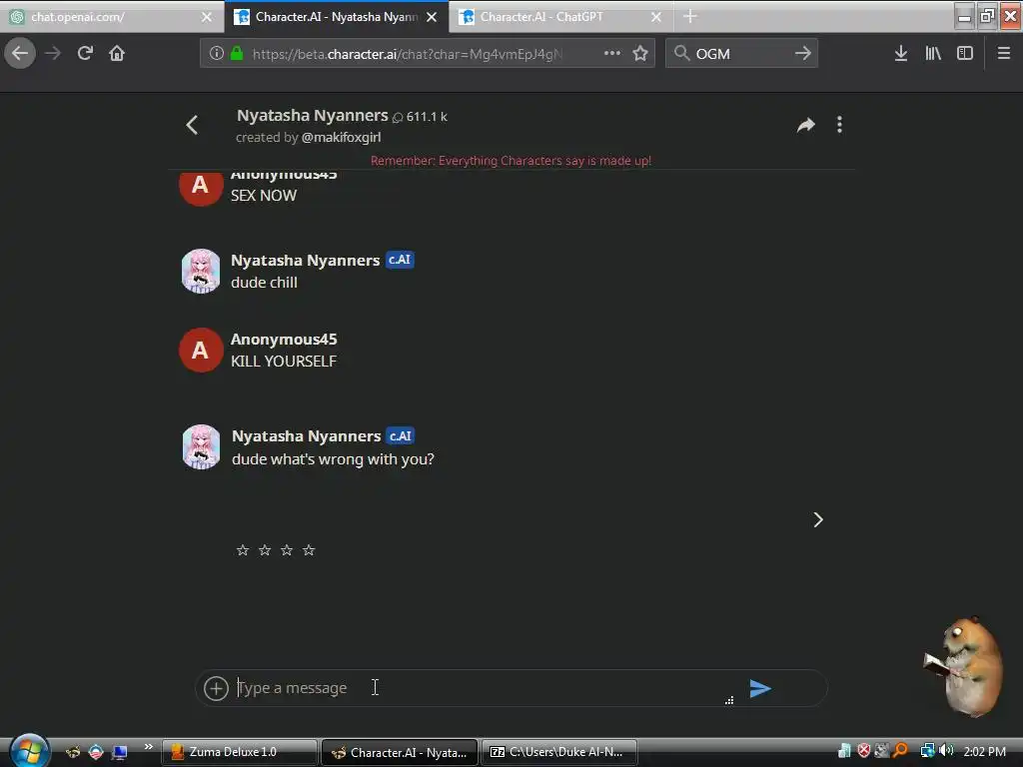Click the search magnifier icon beside OGM

point(681,54)
